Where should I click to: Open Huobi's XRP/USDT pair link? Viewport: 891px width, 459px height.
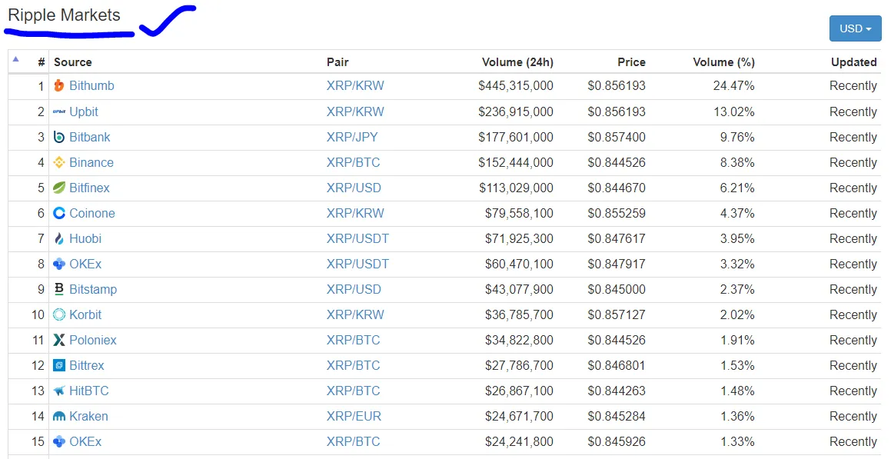click(x=358, y=238)
